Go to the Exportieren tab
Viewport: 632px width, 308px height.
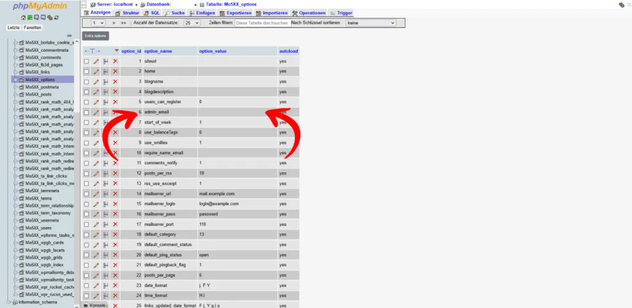[x=236, y=13]
